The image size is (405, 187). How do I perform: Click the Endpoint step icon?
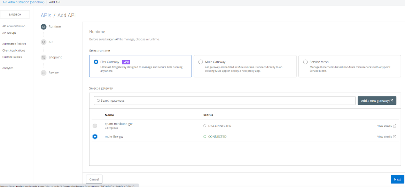(44, 57)
